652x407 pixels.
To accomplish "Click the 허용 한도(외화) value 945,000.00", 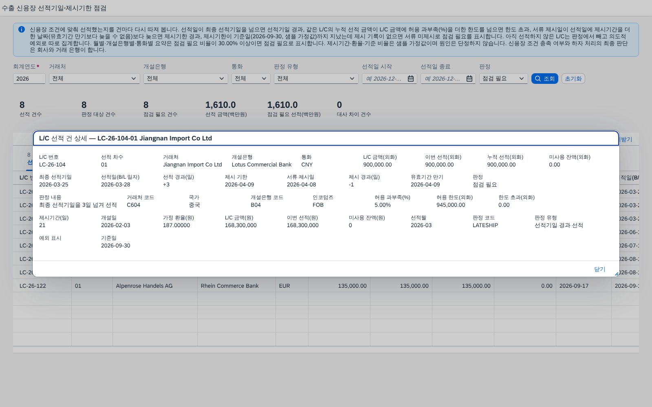I will pos(451,205).
